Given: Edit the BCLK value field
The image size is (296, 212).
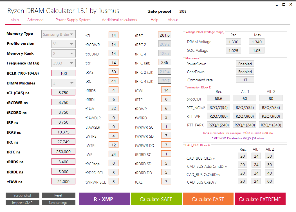Looking at the screenshot, I should pyautogui.click(x=63, y=73).
